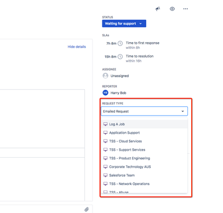Screen dimensions: 223x213
Task: Choose TSS - Cloud Services option
Action: coord(144,141)
